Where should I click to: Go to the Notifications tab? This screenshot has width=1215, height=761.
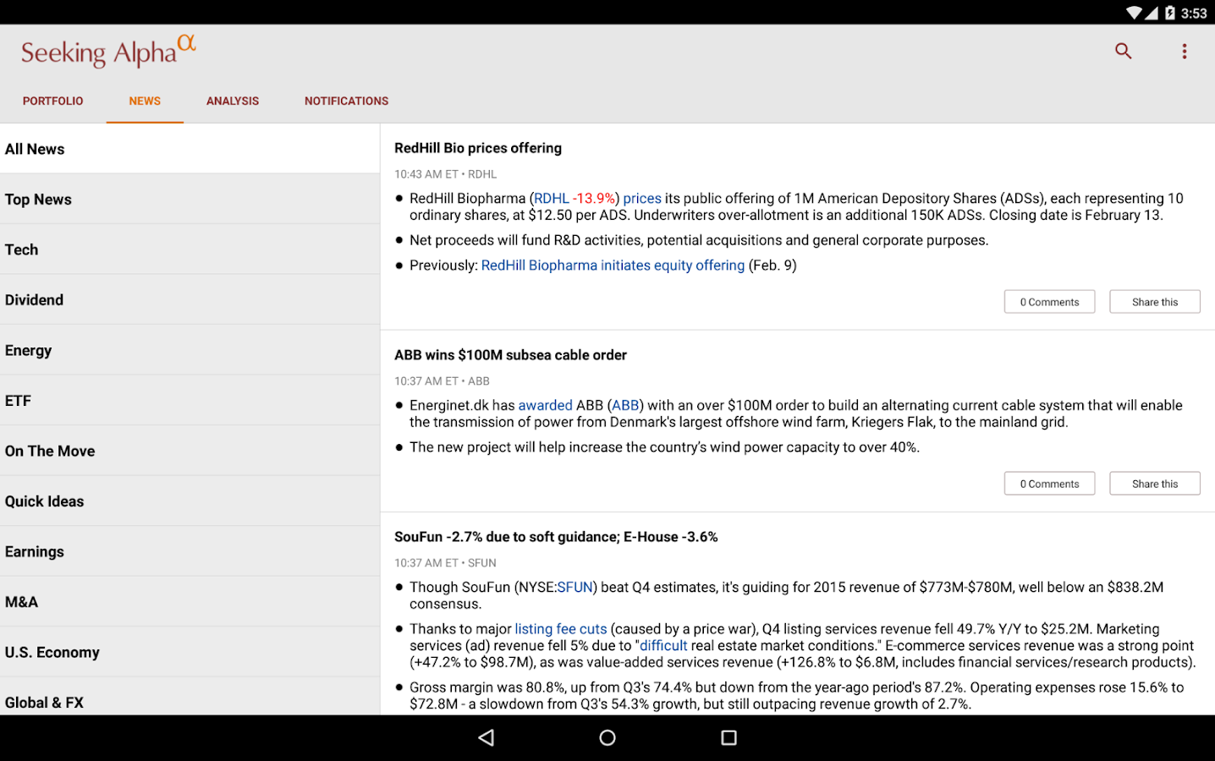click(x=347, y=101)
